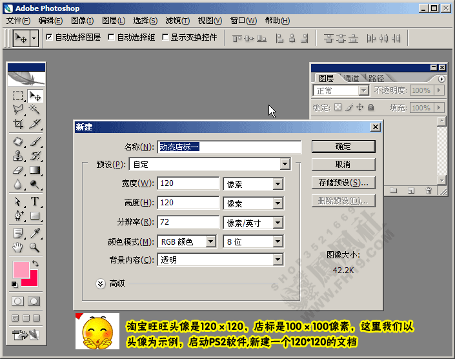Select the Rectangle shape tool

tap(35, 216)
